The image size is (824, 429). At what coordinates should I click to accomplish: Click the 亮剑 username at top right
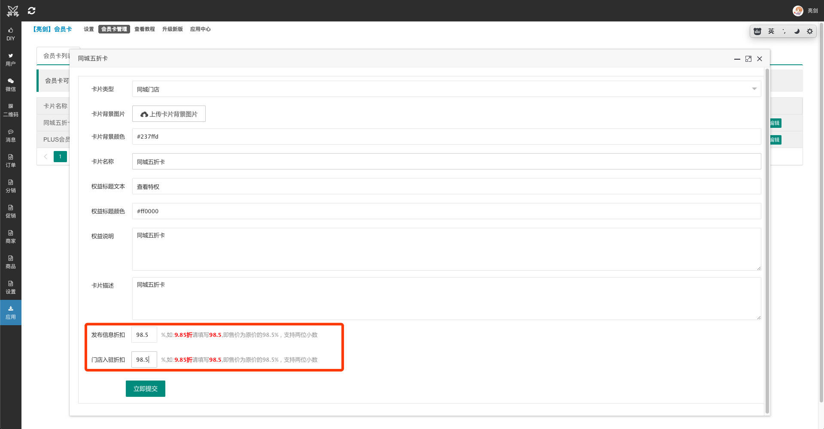pos(812,11)
